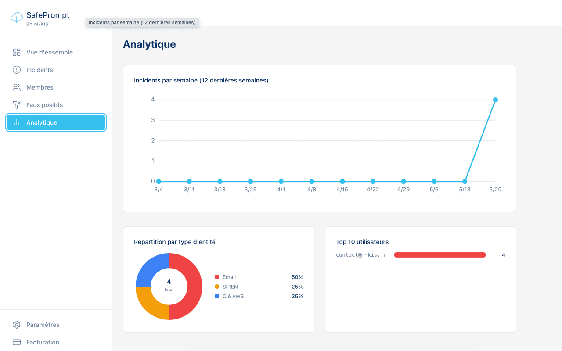
Task: Select Faux positifs menu item
Action: pyautogui.click(x=56, y=105)
